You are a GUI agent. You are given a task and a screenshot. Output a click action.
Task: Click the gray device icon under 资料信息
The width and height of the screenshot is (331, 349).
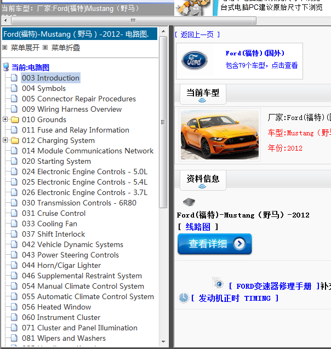189,202
